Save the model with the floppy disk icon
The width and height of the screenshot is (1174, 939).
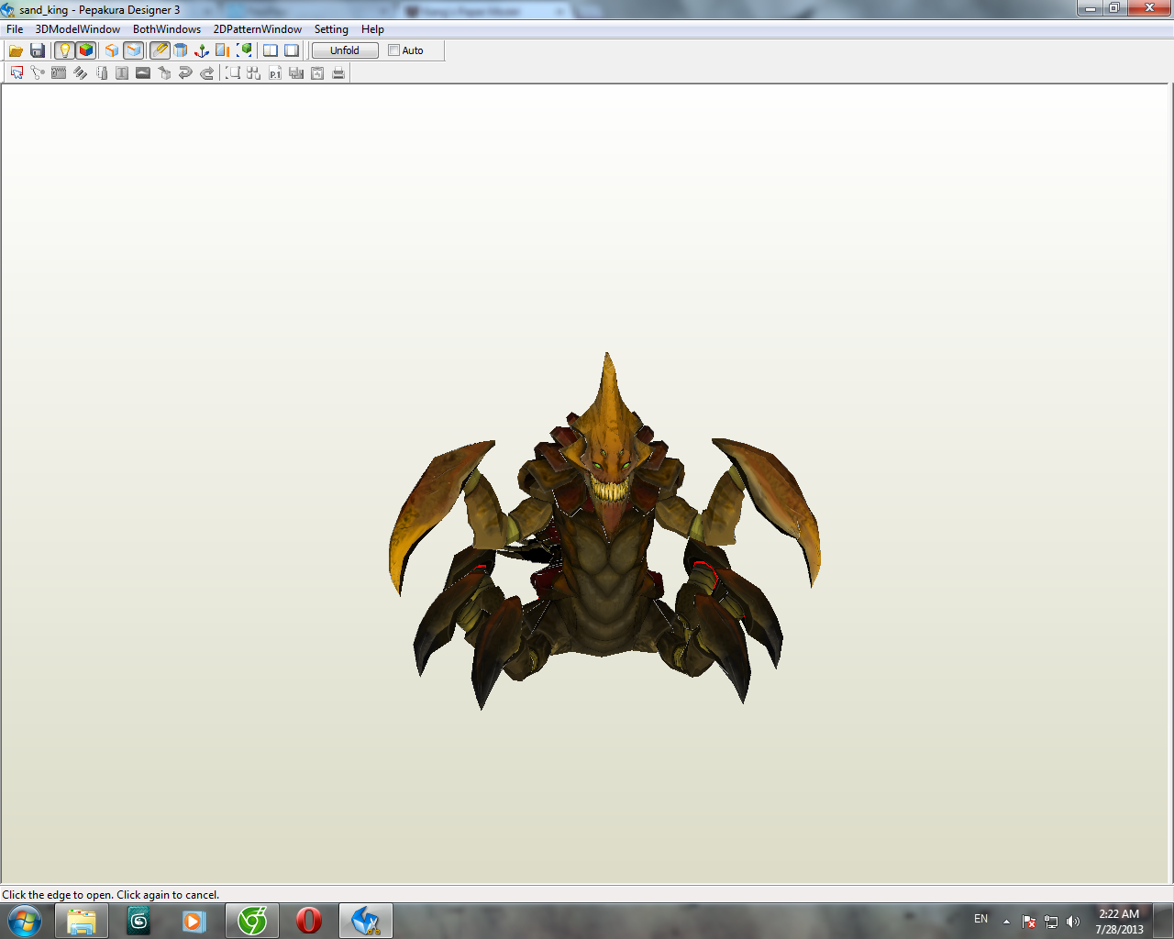pos(38,50)
